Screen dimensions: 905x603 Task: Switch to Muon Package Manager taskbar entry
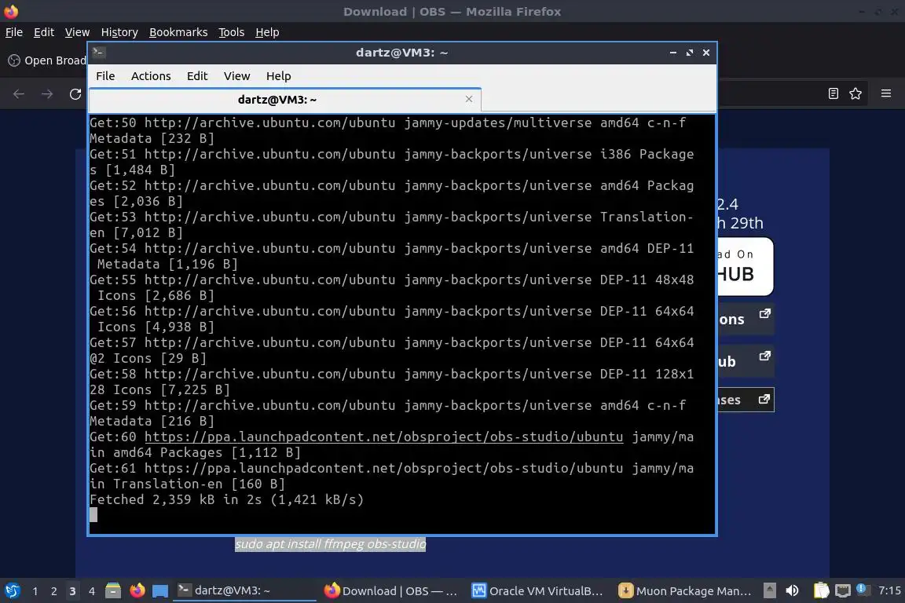[x=684, y=590]
